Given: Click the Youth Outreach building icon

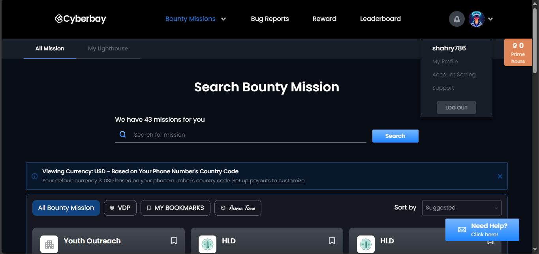Looking at the screenshot, I should [49, 245].
